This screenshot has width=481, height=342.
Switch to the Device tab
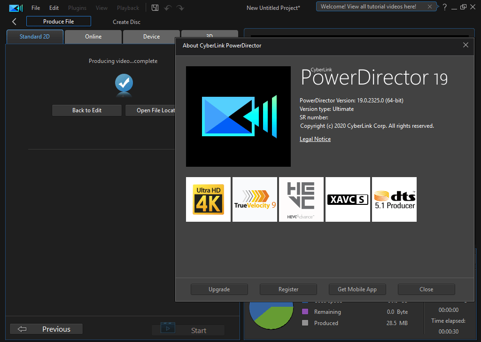coord(151,37)
